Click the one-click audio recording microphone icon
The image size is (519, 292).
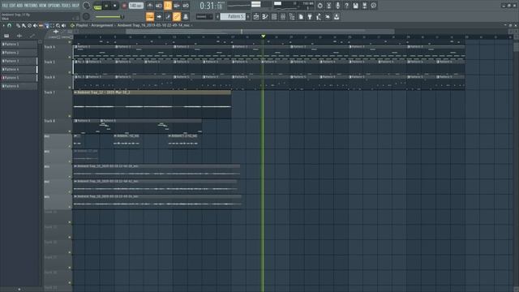coord(337,6)
